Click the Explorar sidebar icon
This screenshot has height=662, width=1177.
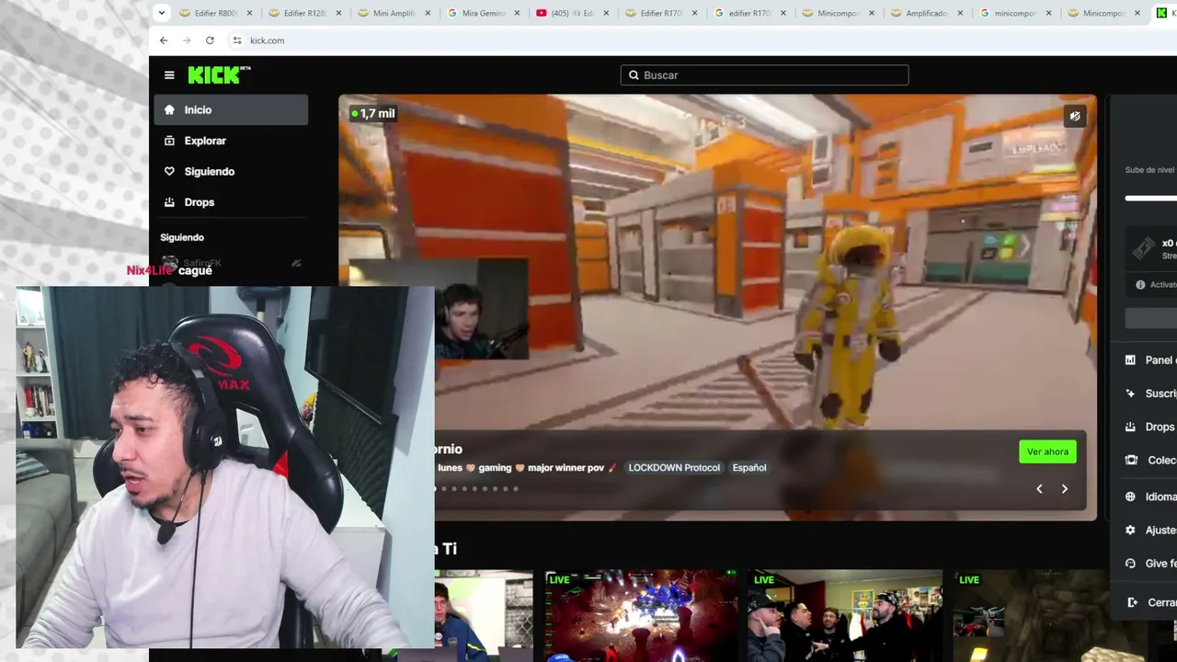[169, 141]
